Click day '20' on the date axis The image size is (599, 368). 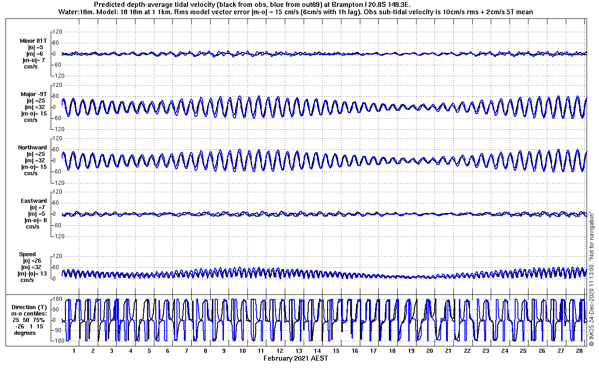[429, 351]
